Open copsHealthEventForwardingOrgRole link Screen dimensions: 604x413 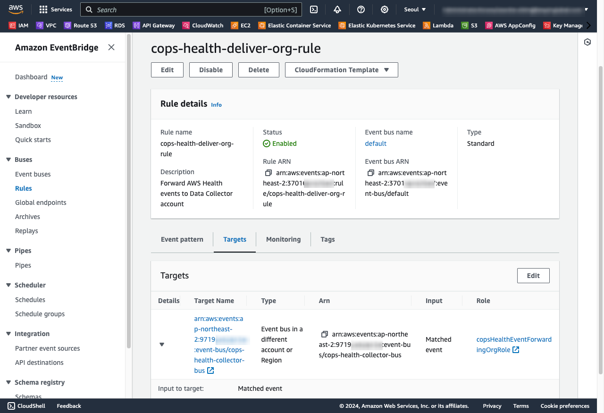514,345
